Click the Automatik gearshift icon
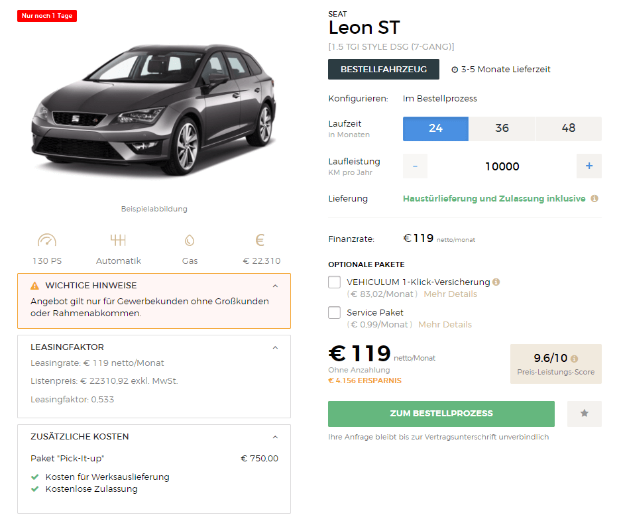Viewport: 619px width, 525px height. [118, 240]
